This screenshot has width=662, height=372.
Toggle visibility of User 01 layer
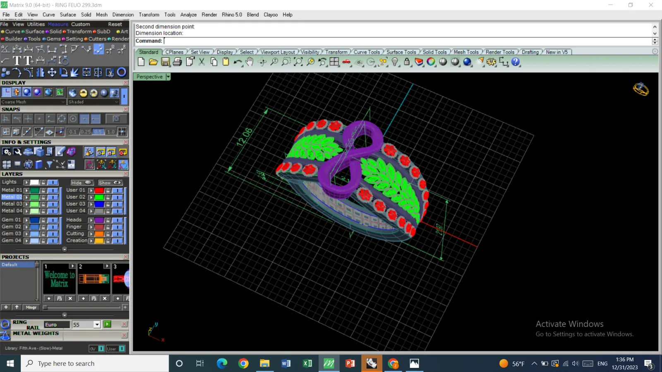pyautogui.click(x=117, y=191)
